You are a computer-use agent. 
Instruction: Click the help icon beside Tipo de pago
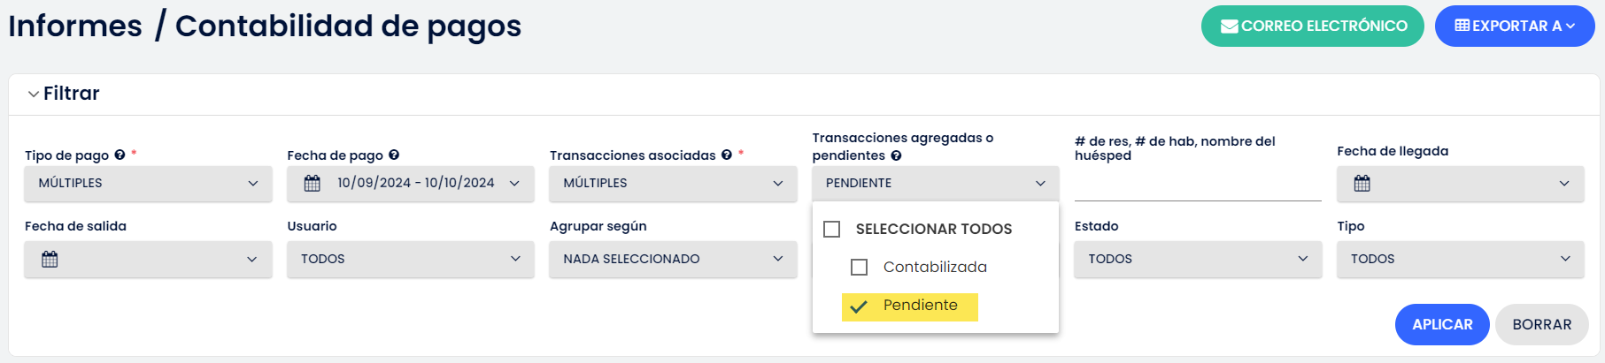[x=120, y=155]
